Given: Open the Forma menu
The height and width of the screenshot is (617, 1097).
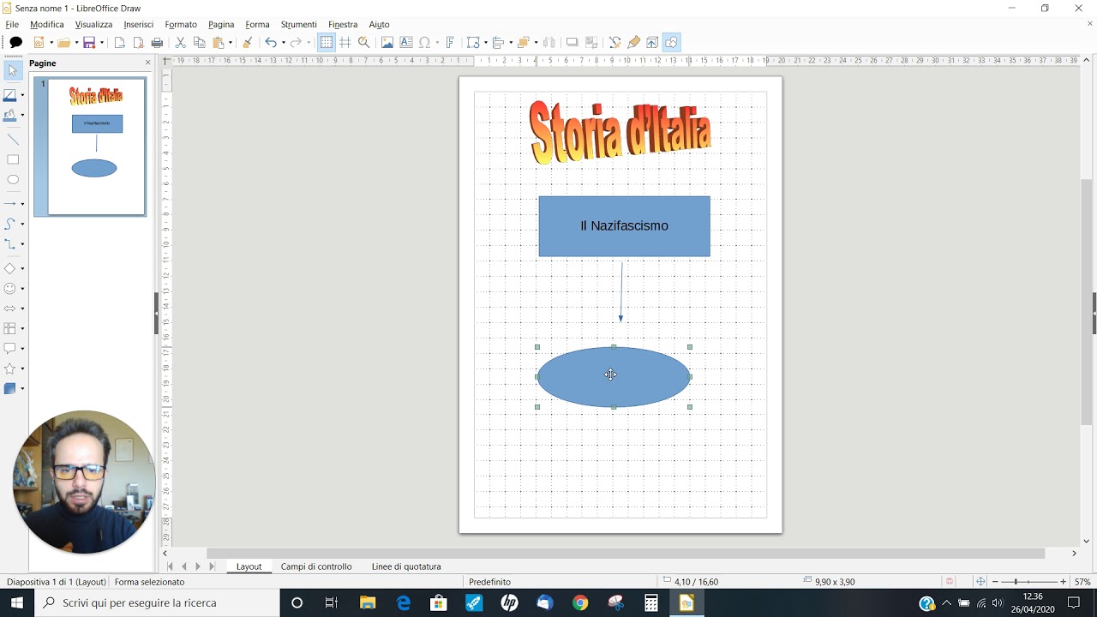Looking at the screenshot, I should [257, 24].
